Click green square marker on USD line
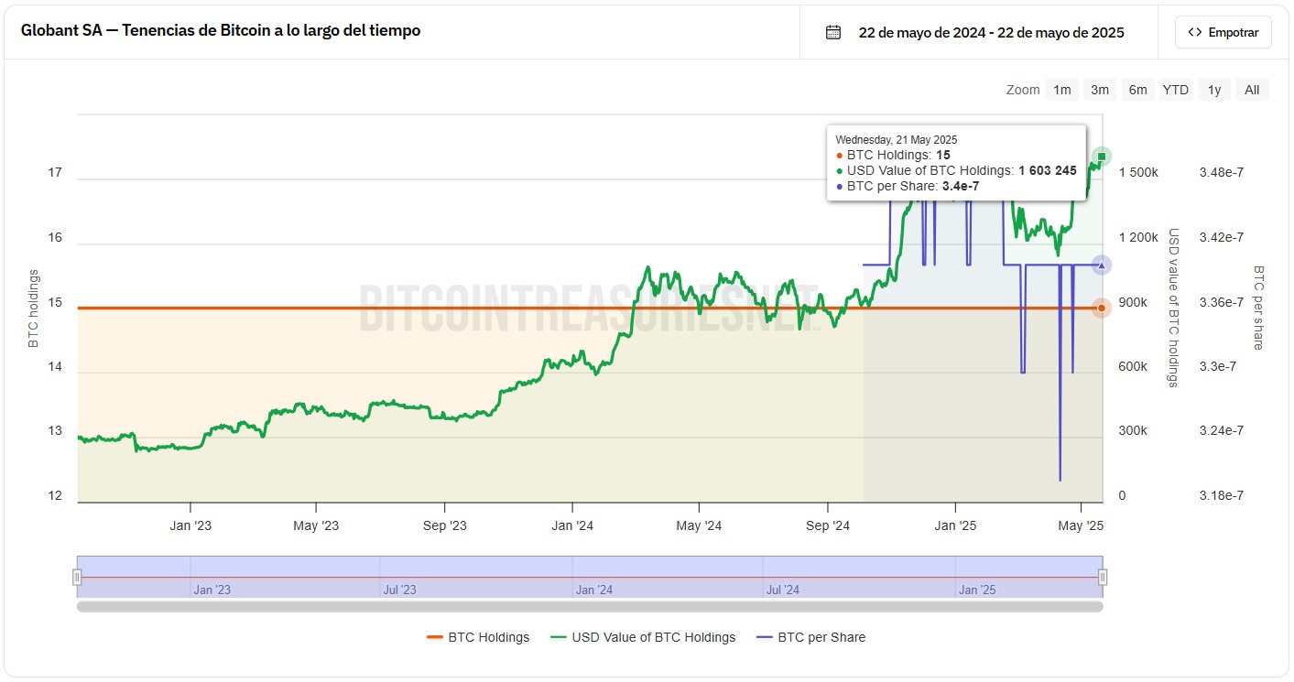The height and width of the screenshot is (682, 1294). click(x=1102, y=157)
